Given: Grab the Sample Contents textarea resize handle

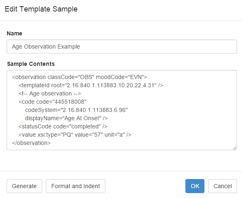Looking at the screenshot, I should click(x=235, y=148).
